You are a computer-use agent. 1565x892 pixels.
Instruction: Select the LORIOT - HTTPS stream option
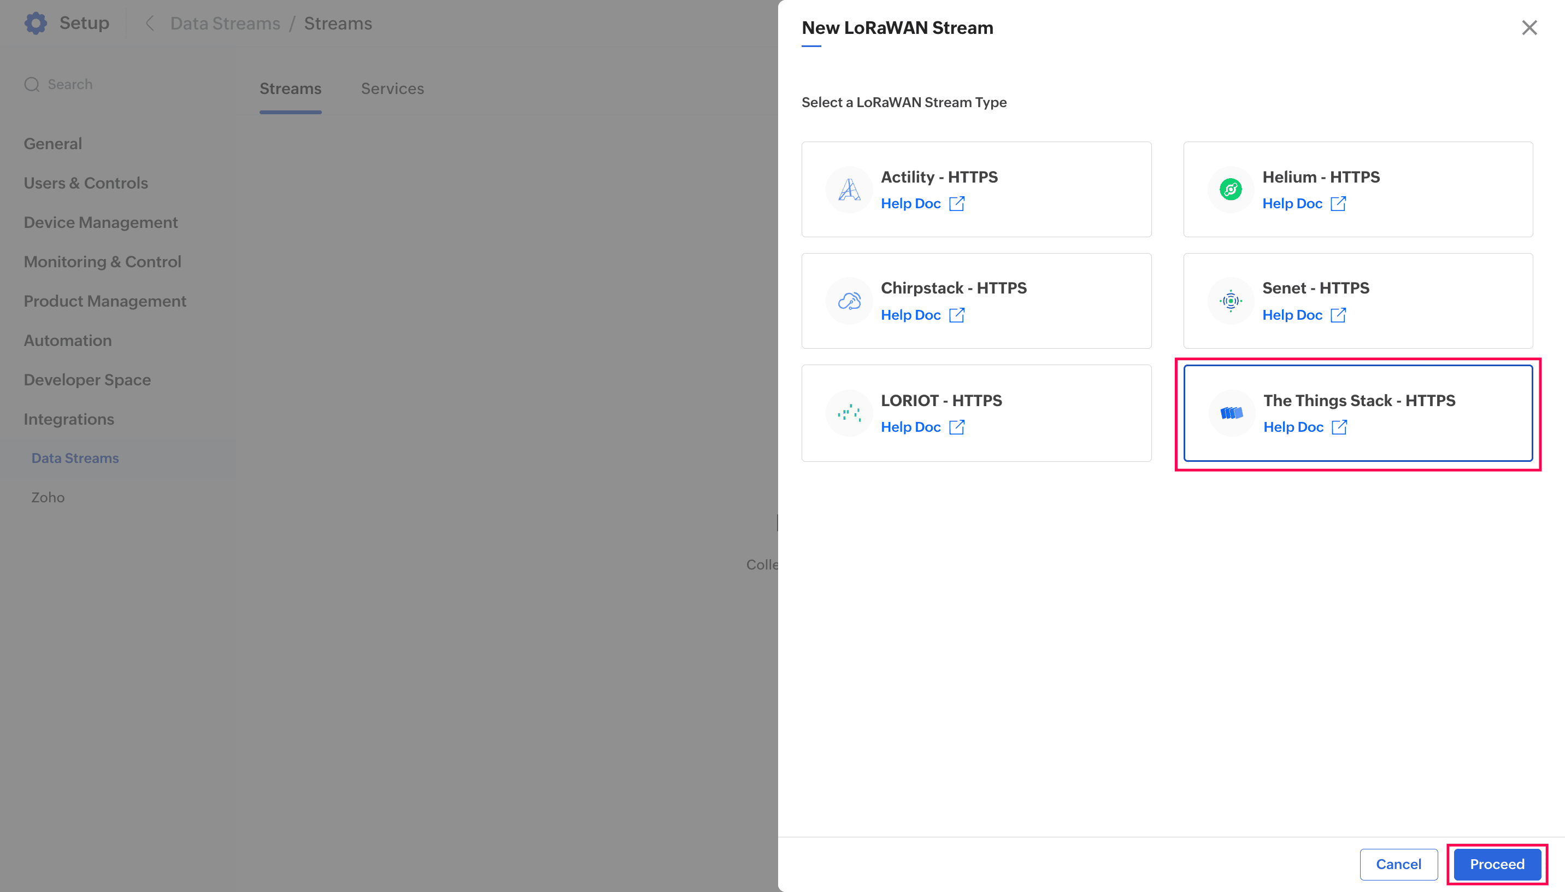tap(976, 414)
